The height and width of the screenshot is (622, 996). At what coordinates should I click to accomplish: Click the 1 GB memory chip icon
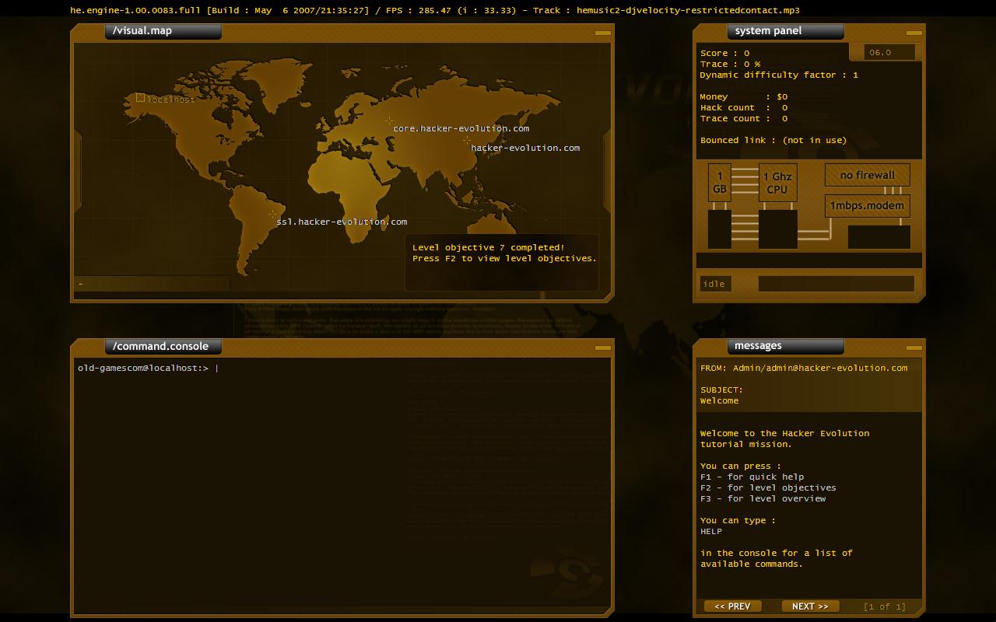tap(720, 183)
